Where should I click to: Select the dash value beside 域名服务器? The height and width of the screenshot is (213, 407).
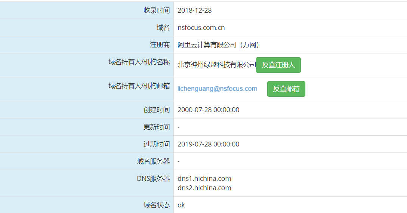pos(179,162)
